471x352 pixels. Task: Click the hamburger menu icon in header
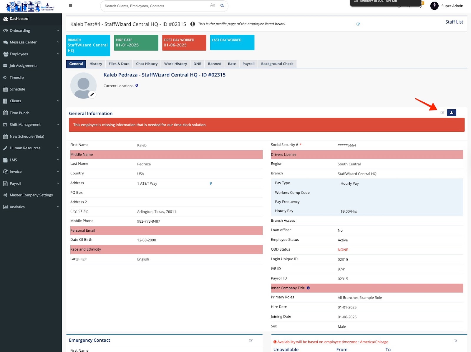[x=70, y=5]
